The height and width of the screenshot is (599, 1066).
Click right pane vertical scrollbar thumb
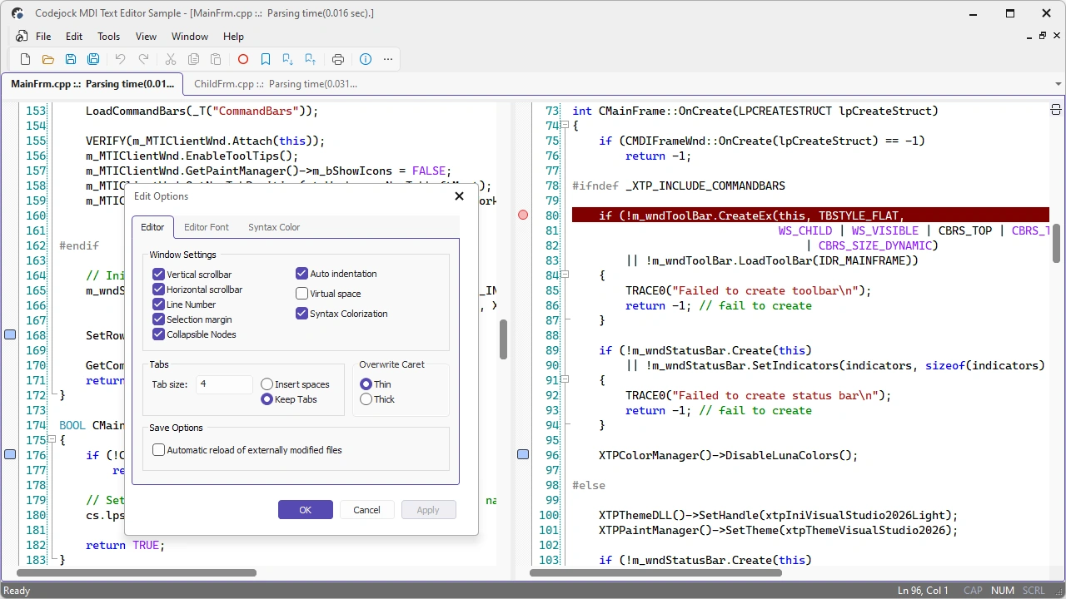pyautogui.click(x=1057, y=244)
